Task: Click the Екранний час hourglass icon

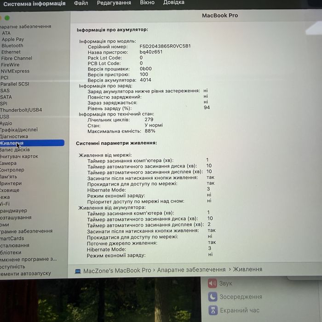Action: pyautogui.click(x=213, y=310)
